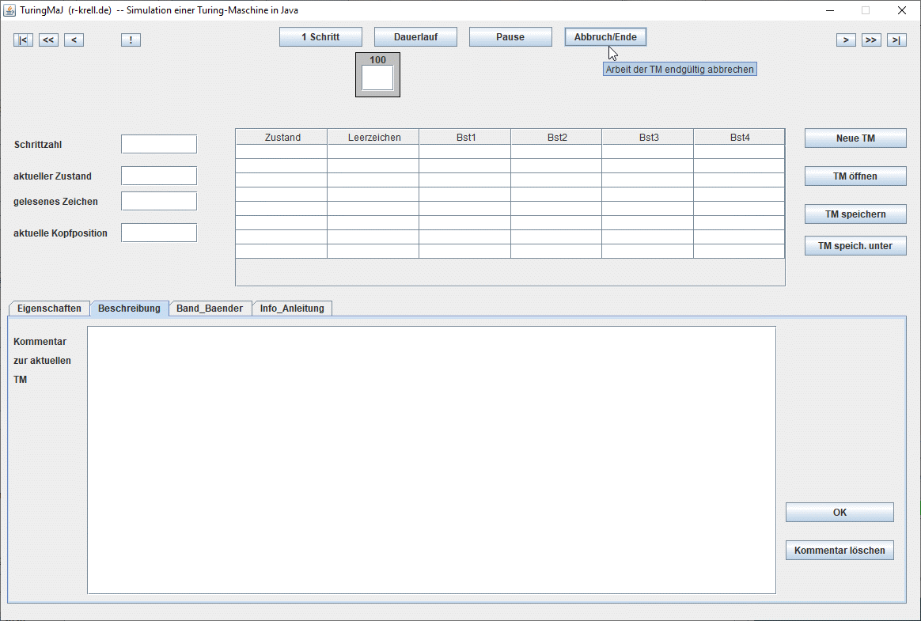Run one step with 1 Schritt

(320, 37)
